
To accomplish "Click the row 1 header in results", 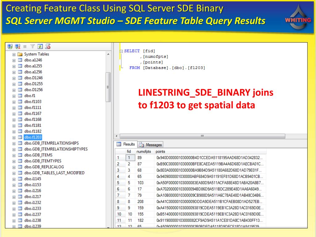I will pos(120,158).
